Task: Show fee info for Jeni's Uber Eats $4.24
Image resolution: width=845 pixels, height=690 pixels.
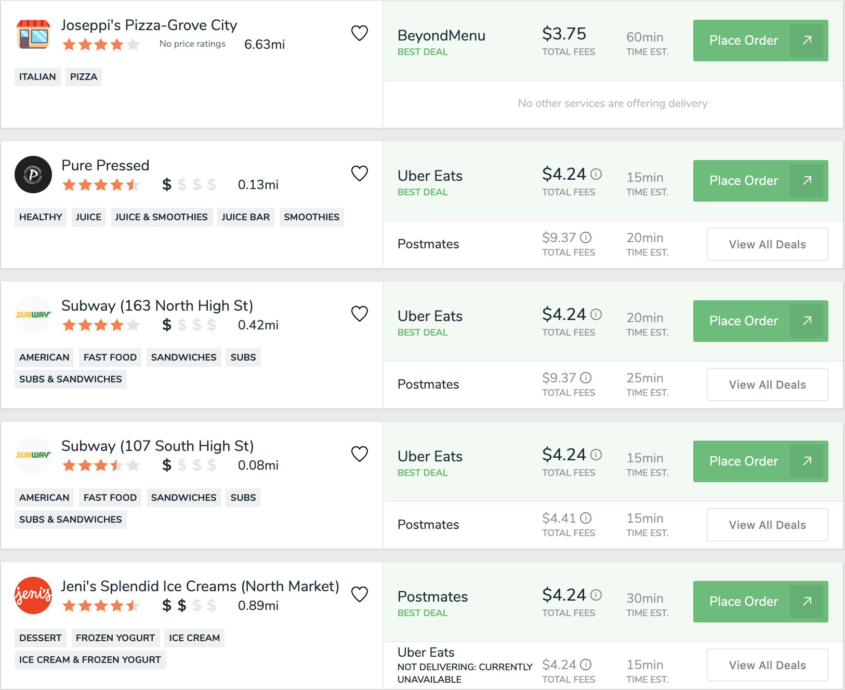Action: click(x=586, y=665)
